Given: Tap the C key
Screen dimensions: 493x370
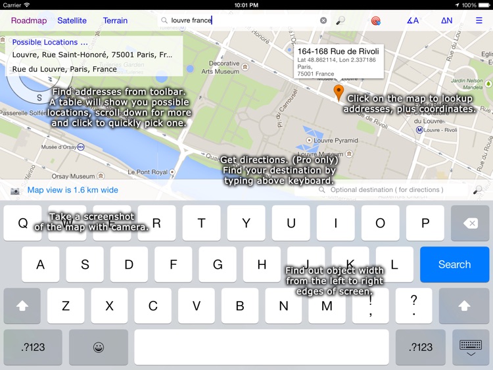Looking at the screenshot, I should coord(153,306).
